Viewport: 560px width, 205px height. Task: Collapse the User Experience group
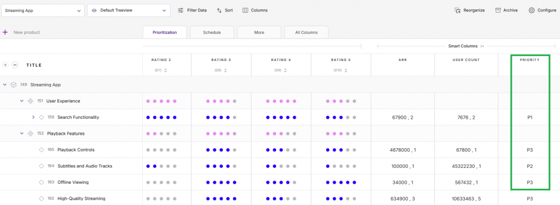(x=21, y=101)
